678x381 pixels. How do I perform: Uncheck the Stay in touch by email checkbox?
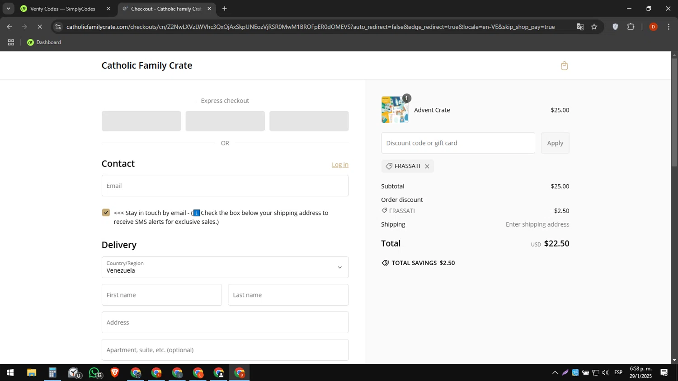tap(106, 213)
